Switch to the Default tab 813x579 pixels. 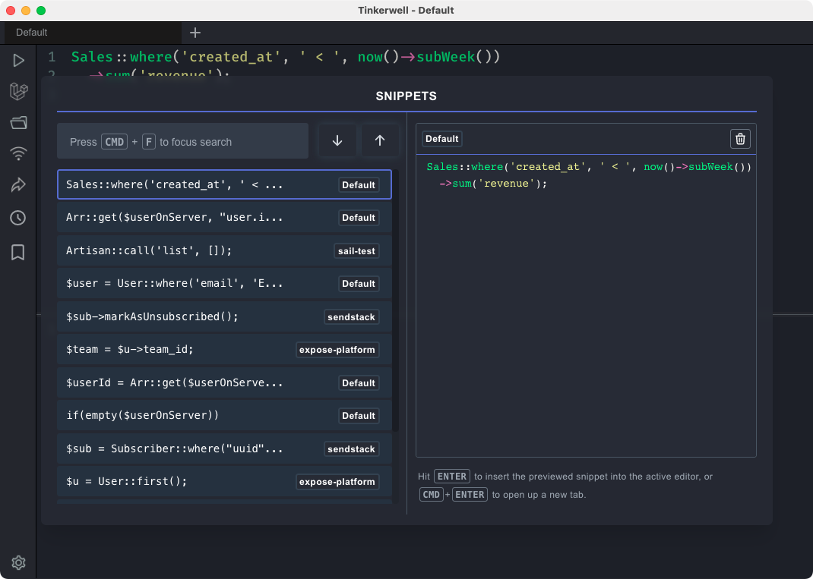click(x=32, y=33)
